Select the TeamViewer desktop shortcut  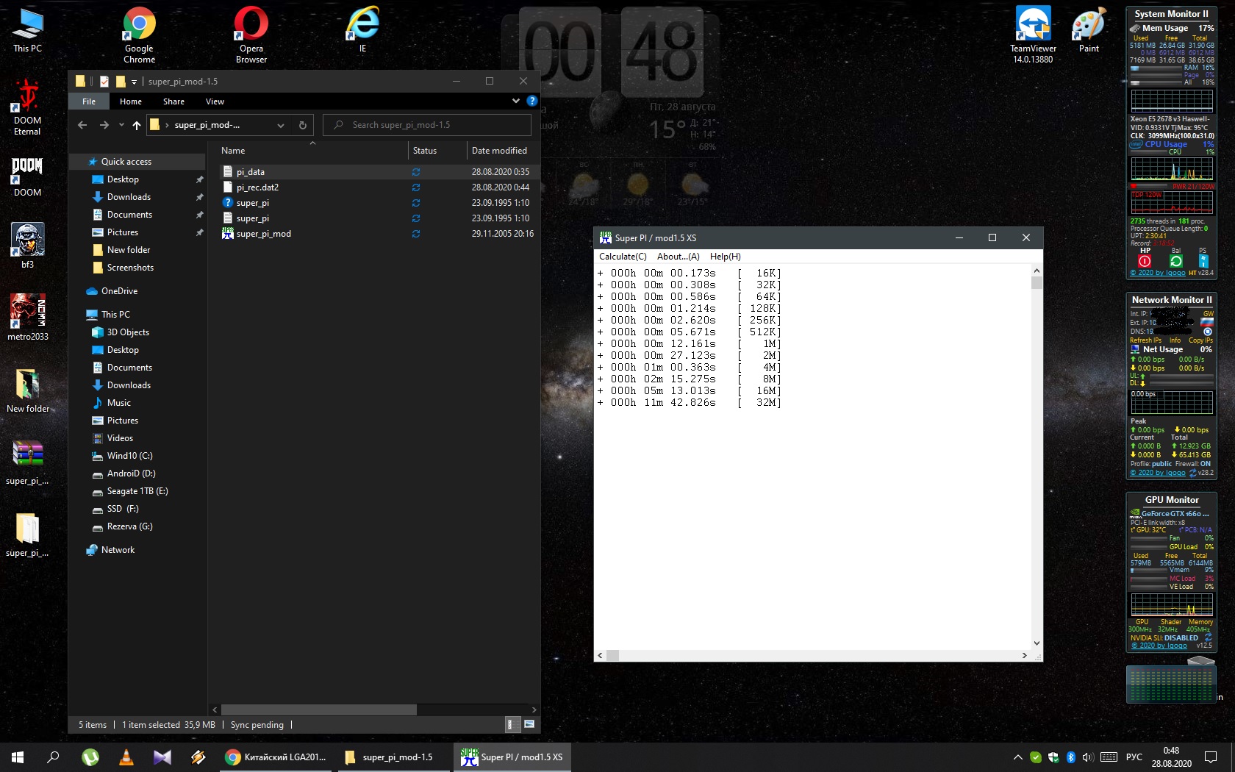pos(1033,34)
